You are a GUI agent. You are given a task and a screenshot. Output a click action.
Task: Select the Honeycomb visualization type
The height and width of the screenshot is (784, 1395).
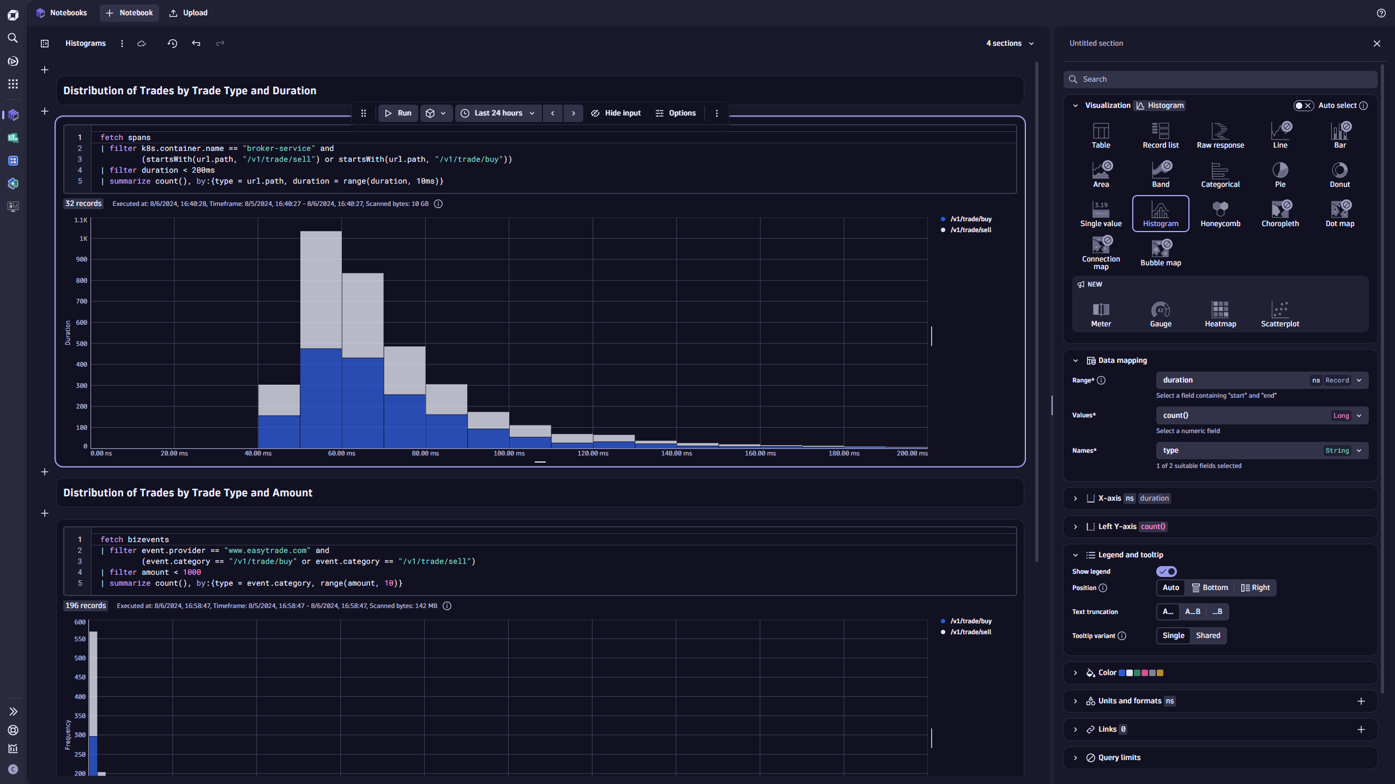click(1220, 214)
